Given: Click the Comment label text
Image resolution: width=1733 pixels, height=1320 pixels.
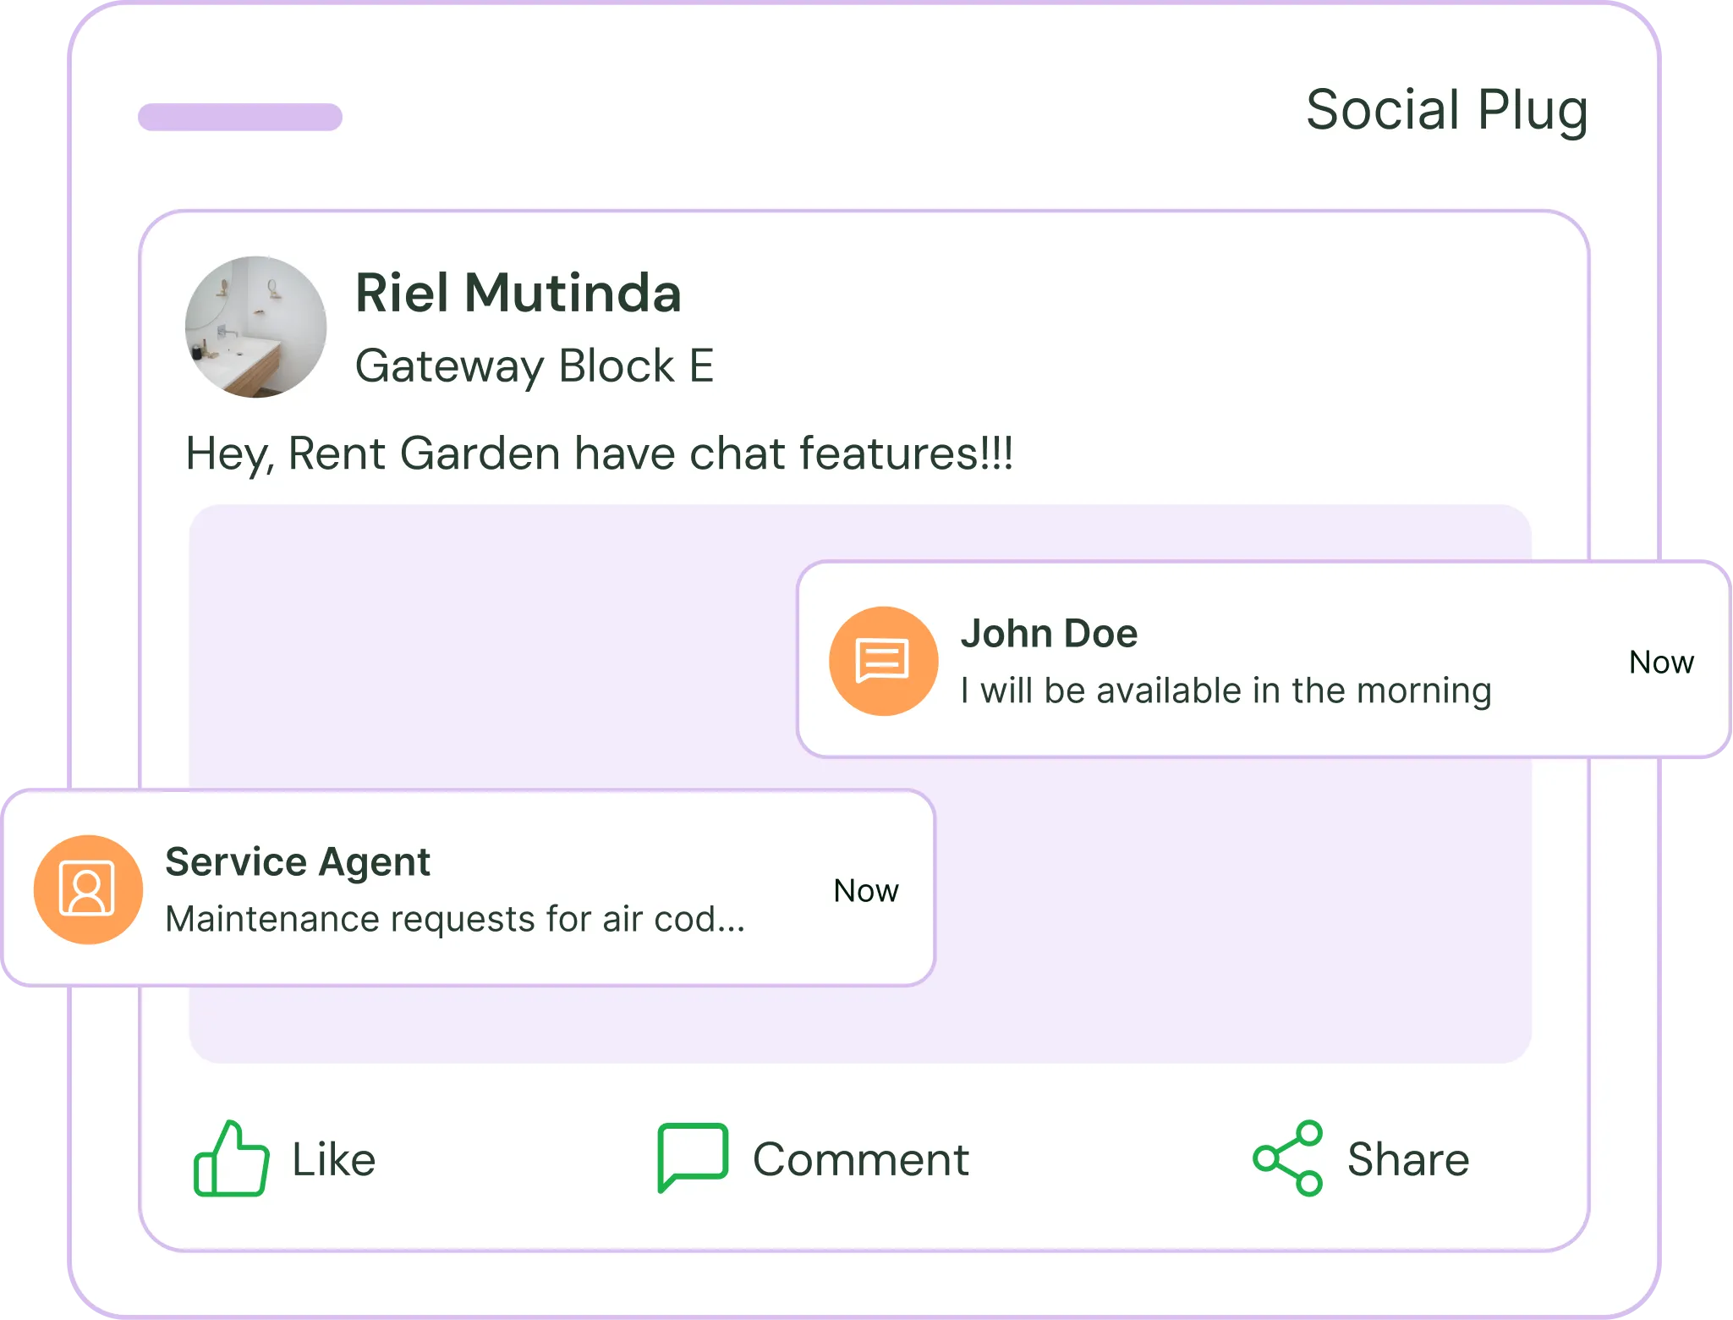Looking at the screenshot, I should coord(860,1159).
